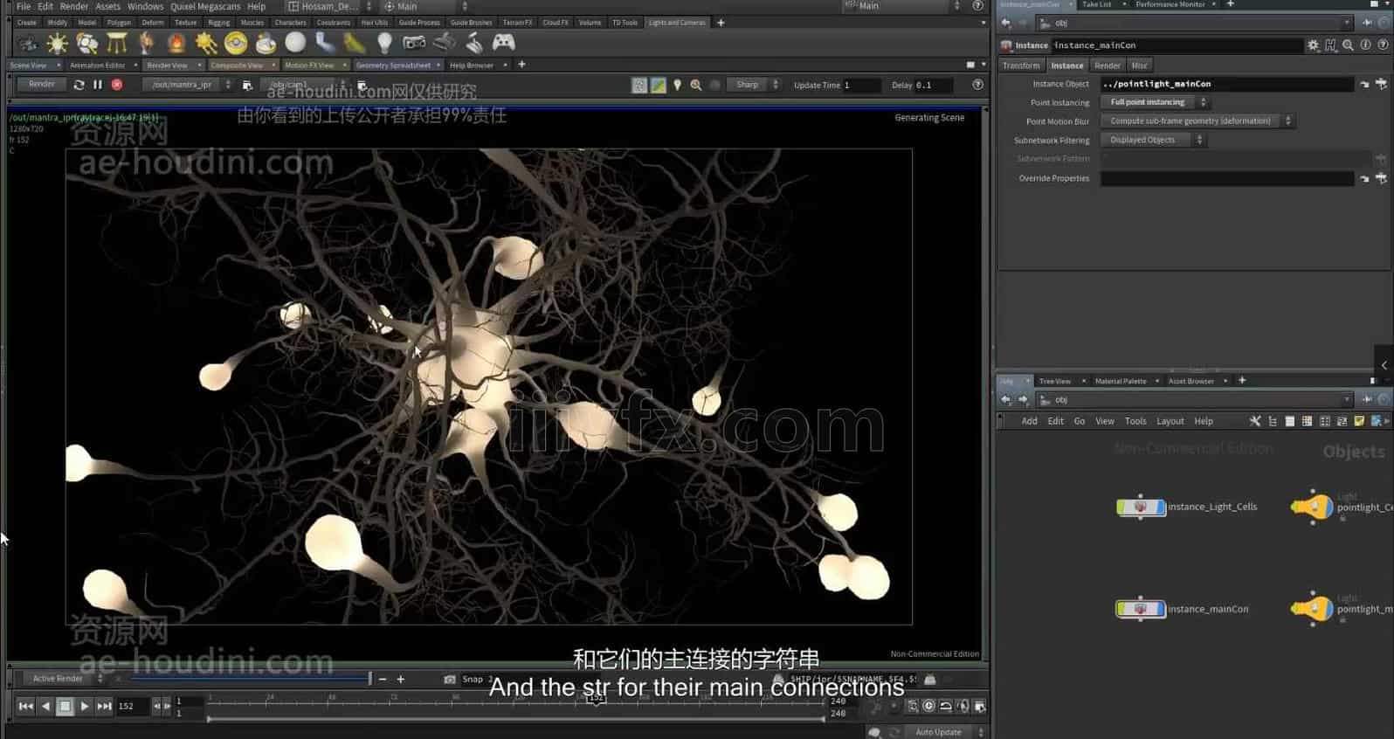Expand the obj path dropdown in parameter pane
This screenshot has width=1394, height=739.
(x=1346, y=23)
